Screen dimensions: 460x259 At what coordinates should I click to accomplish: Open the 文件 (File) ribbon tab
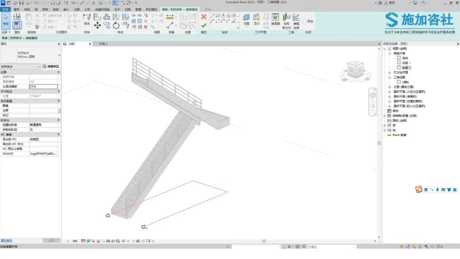click(x=5, y=9)
